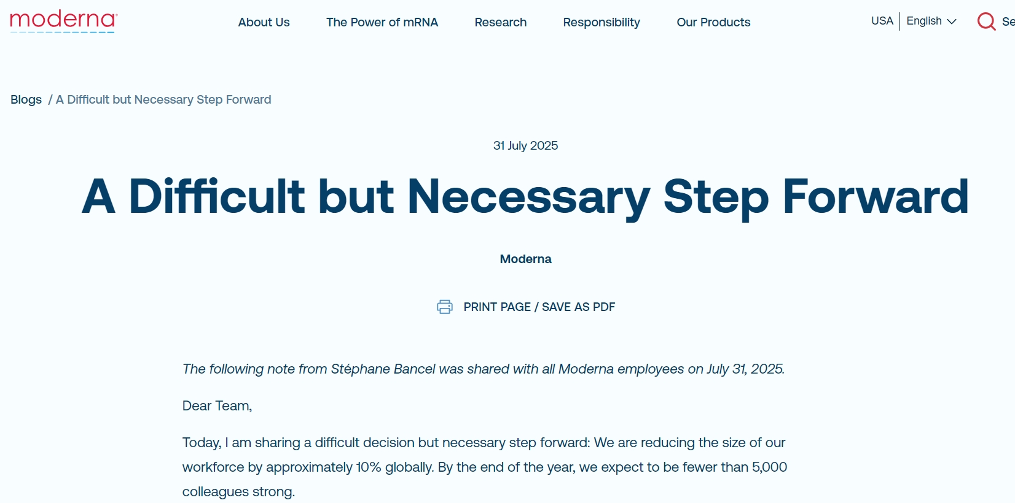Go to Our Products menu

713,23
